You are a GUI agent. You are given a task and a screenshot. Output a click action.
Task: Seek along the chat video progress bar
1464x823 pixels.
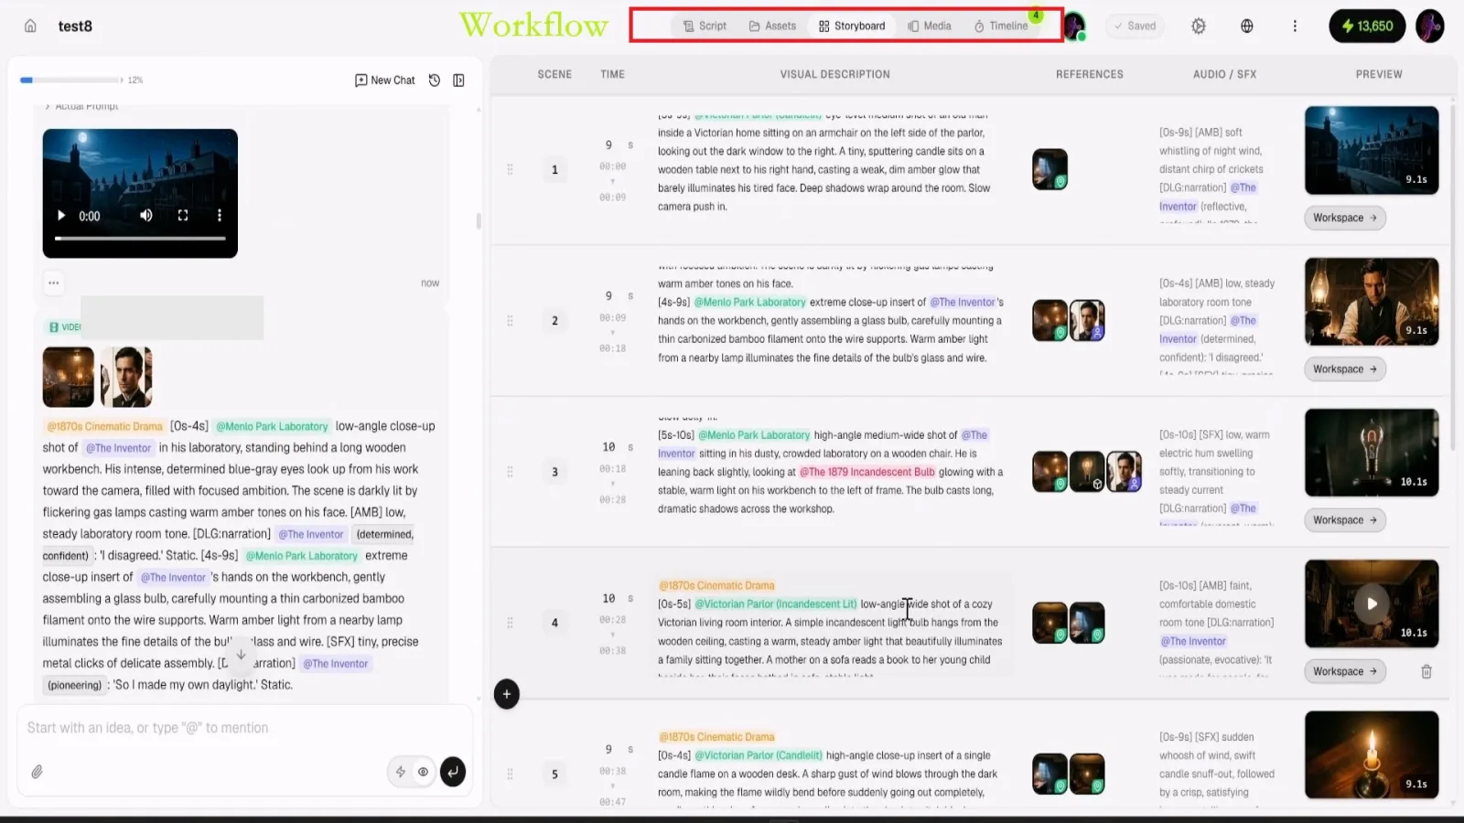point(140,239)
